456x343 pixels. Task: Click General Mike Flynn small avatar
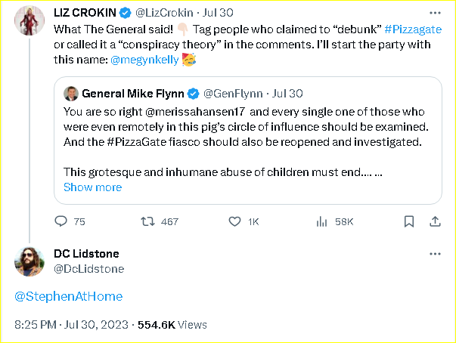coord(72,94)
